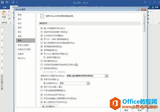Click the 编辑选项 section header
This screenshot has height=112, width=160.
[89, 23]
